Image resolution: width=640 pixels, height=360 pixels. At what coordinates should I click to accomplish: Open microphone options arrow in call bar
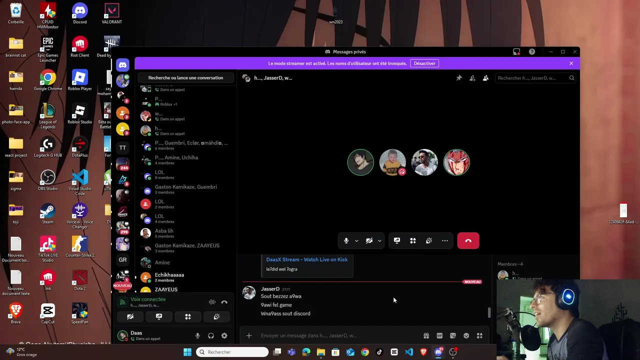[x=356, y=241]
